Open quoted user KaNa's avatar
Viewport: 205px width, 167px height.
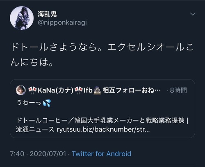pos(21,90)
